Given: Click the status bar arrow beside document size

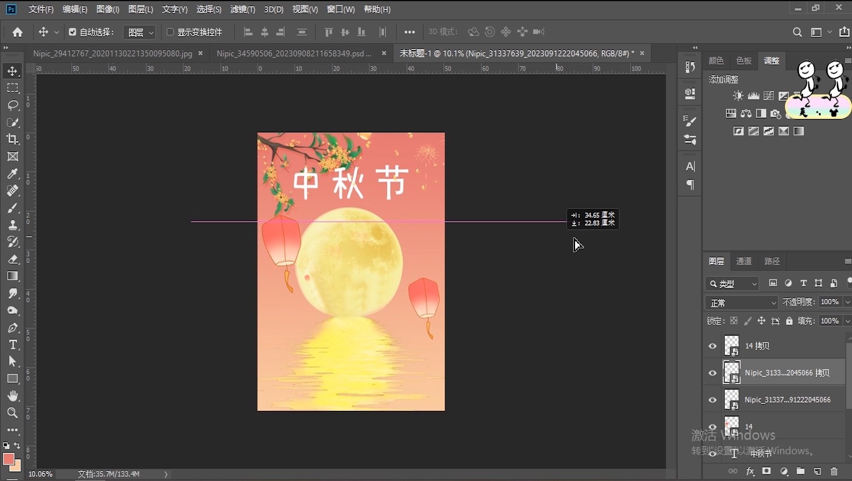Looking at the screenshot, I should point(166,474).
